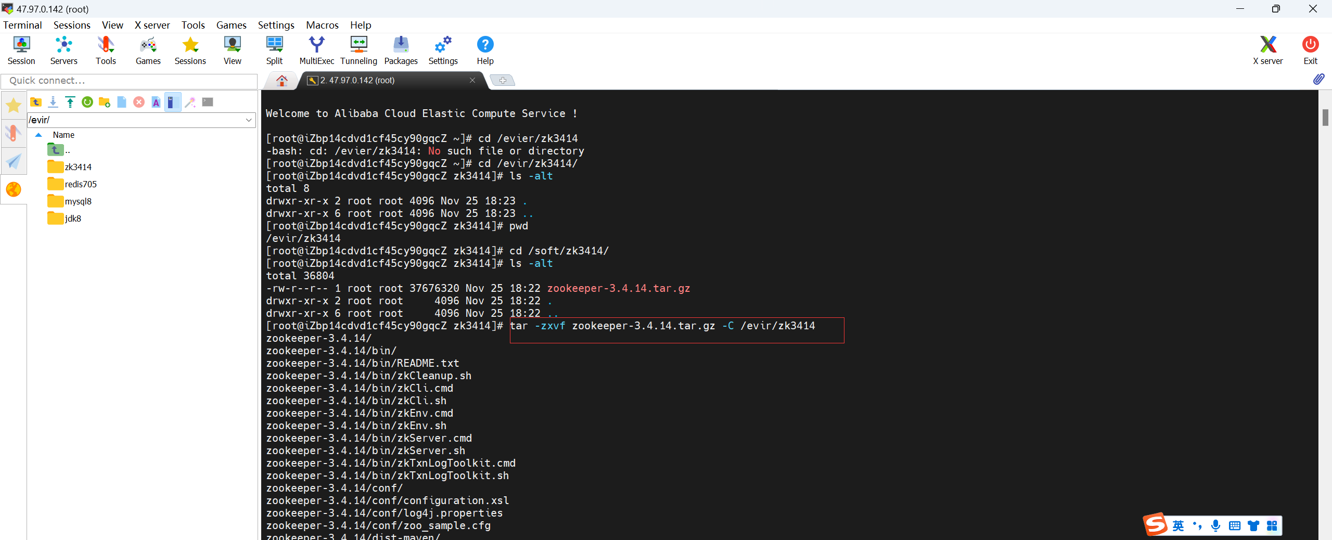Open the Packages toolbar icon
The image size is (1332, 540).
pos(401,50)
